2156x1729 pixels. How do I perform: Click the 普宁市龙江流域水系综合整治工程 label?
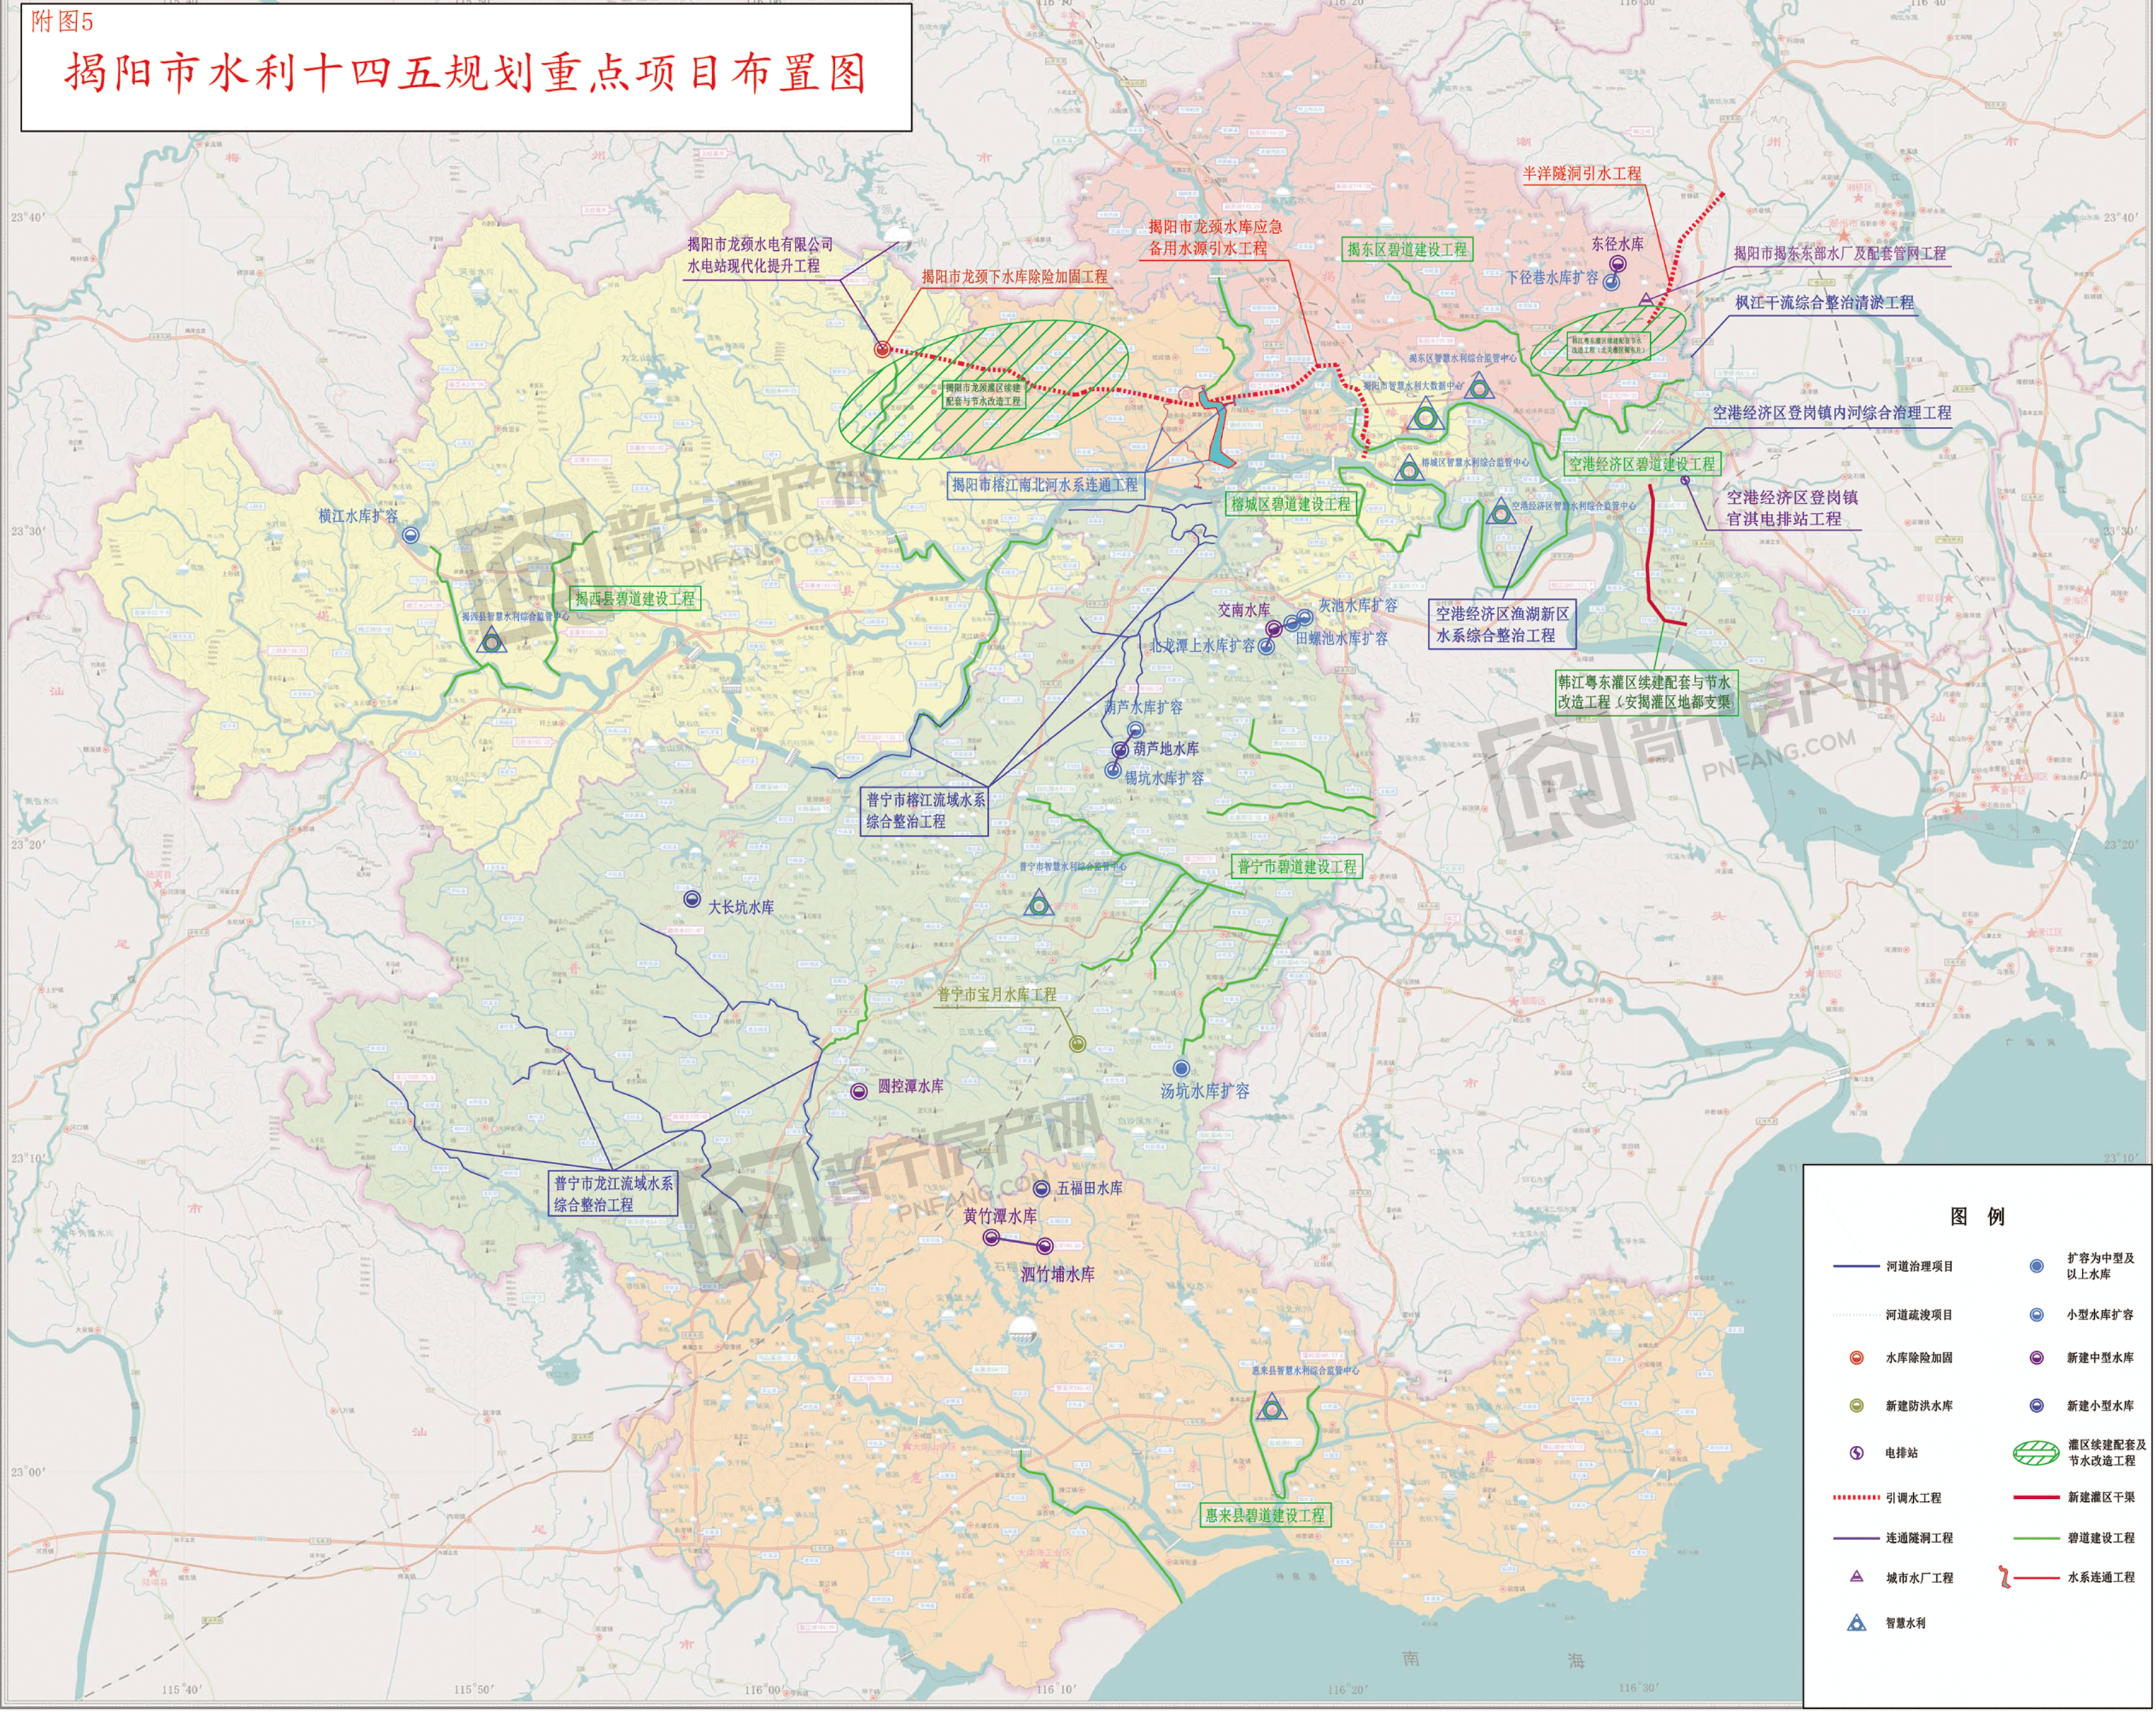[614, 1195]
